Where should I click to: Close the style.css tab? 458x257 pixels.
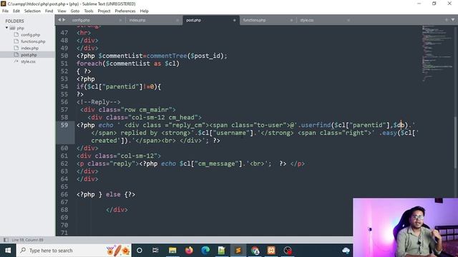[349, 20]
